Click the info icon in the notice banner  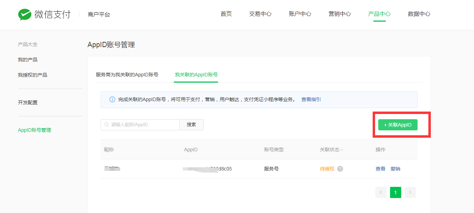112,99
